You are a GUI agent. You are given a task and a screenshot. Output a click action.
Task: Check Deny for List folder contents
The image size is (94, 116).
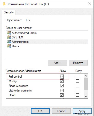pos(77,90)
